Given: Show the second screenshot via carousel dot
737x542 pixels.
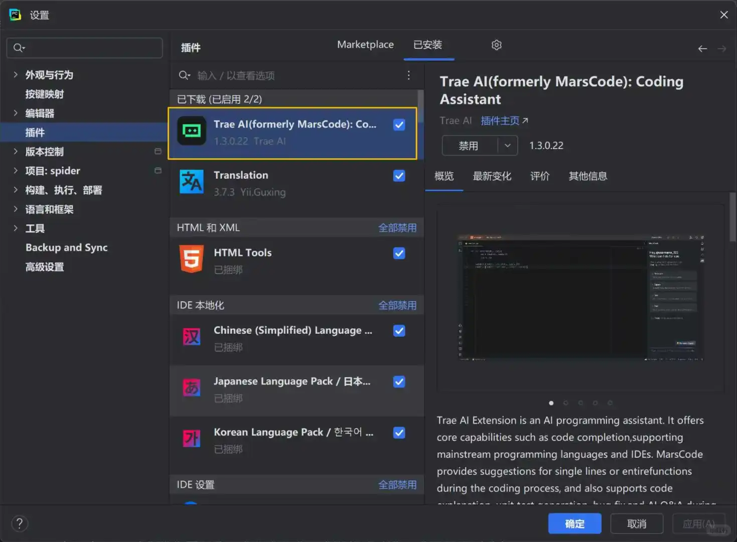Looking at the screenshot, I should coord(566,403).
